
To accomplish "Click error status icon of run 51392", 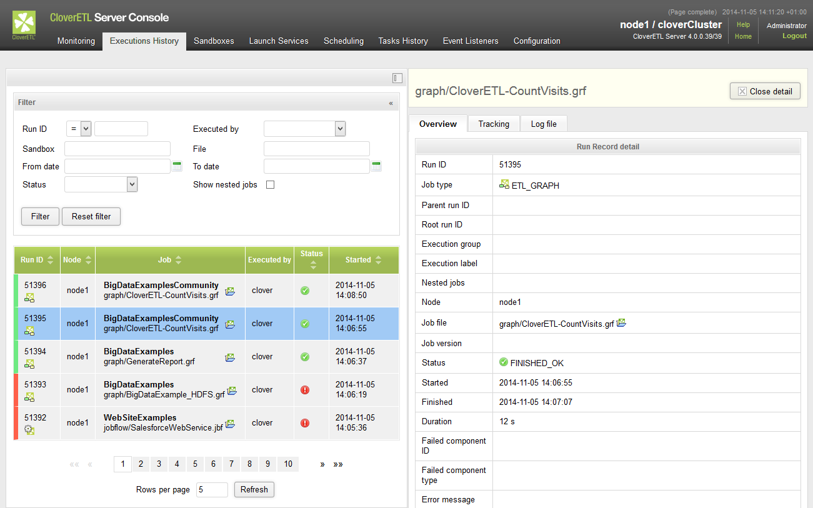I will (305, 423).
